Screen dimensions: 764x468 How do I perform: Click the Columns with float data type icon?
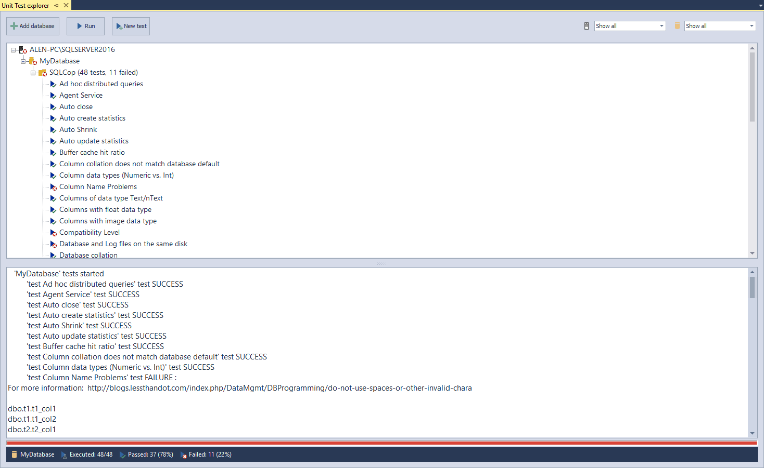click(x=53, y=210)
